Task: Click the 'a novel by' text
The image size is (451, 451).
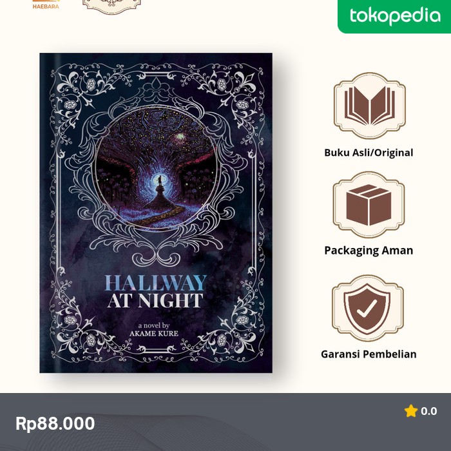Action: (154, 325)
